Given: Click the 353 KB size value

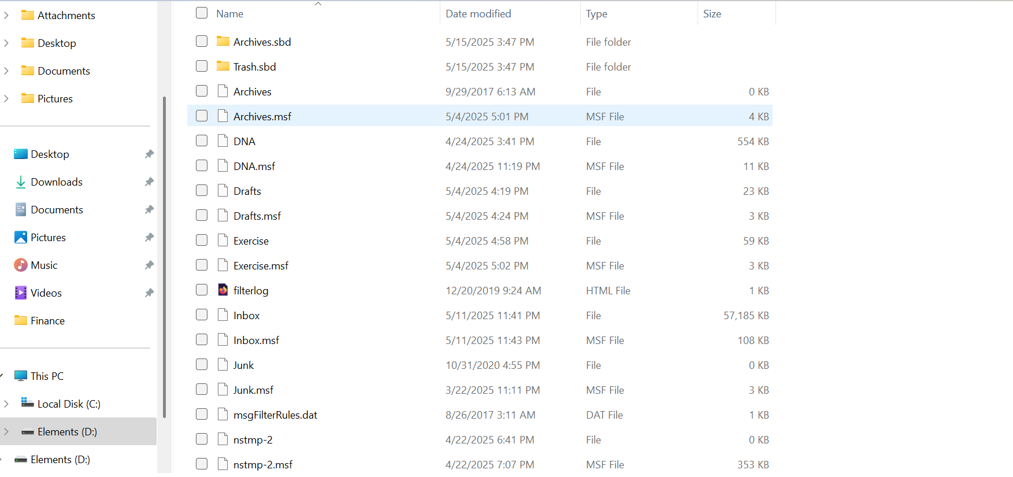Looking at the screenshot, I should coord(753,464).
